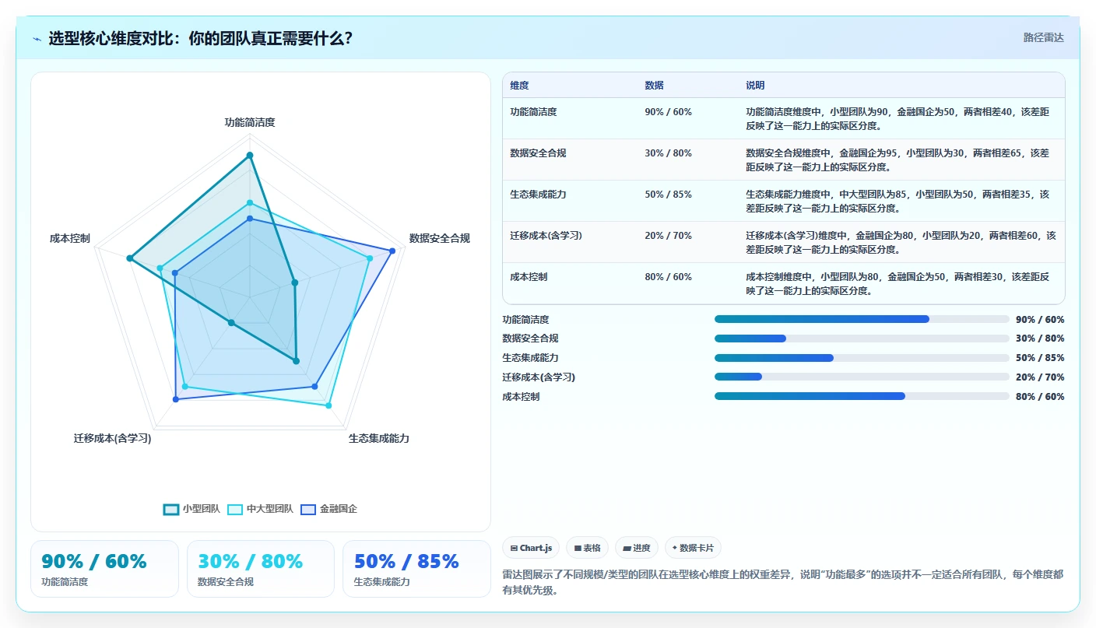Click the 表格 tag chip
Viewport: 1096px width, 628px height.
pyautogui.click(x=587, y=548)
